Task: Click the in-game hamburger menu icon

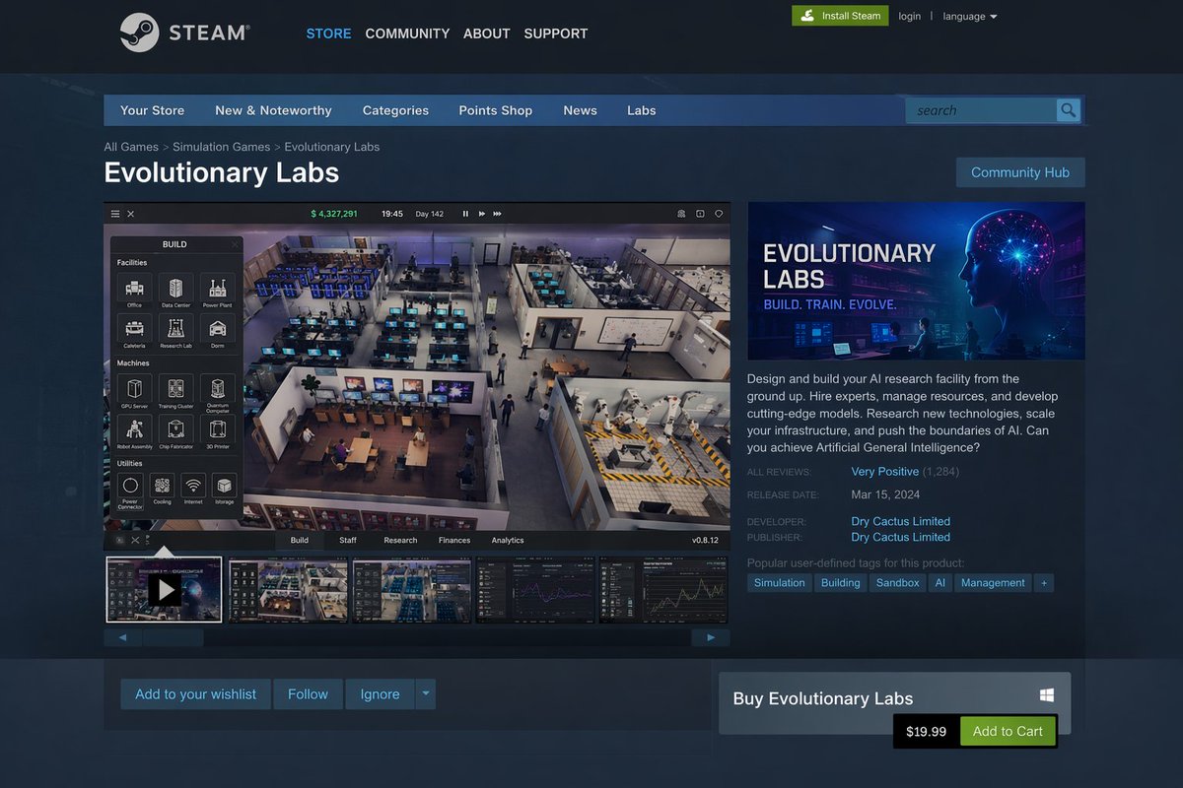Action: [115, 214]
